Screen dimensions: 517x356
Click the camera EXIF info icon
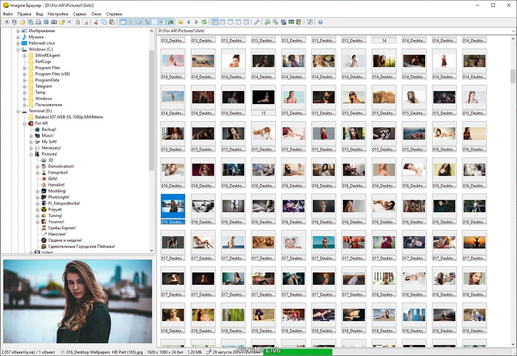point(54,22)
